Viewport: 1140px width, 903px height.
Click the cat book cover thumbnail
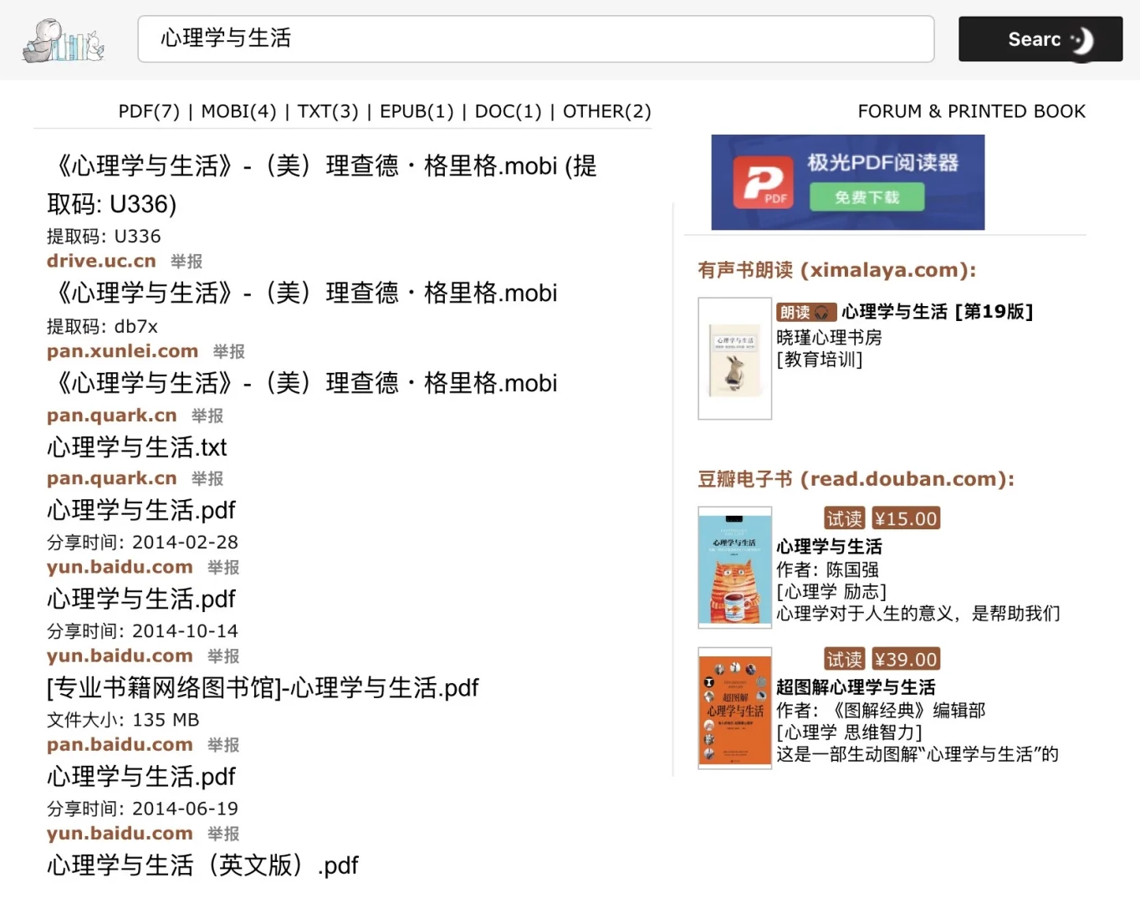734,567
